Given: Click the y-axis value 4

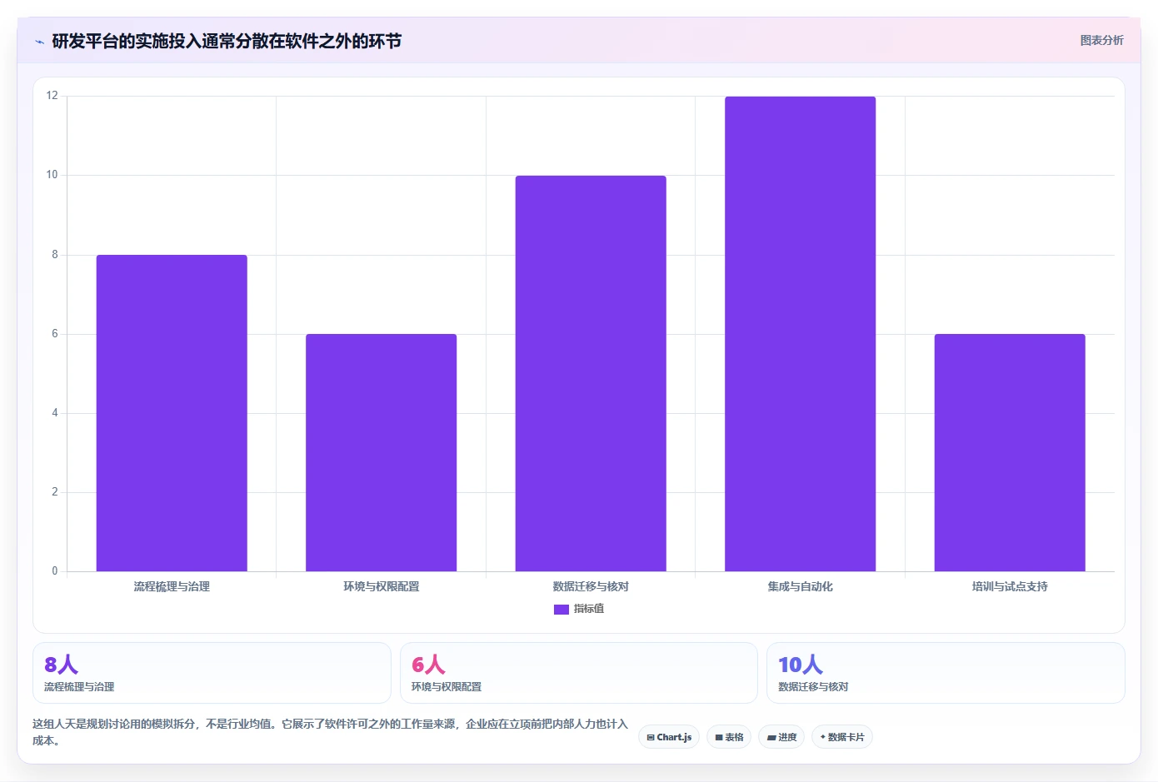Looking at the screenshot, I should [55, 413].
